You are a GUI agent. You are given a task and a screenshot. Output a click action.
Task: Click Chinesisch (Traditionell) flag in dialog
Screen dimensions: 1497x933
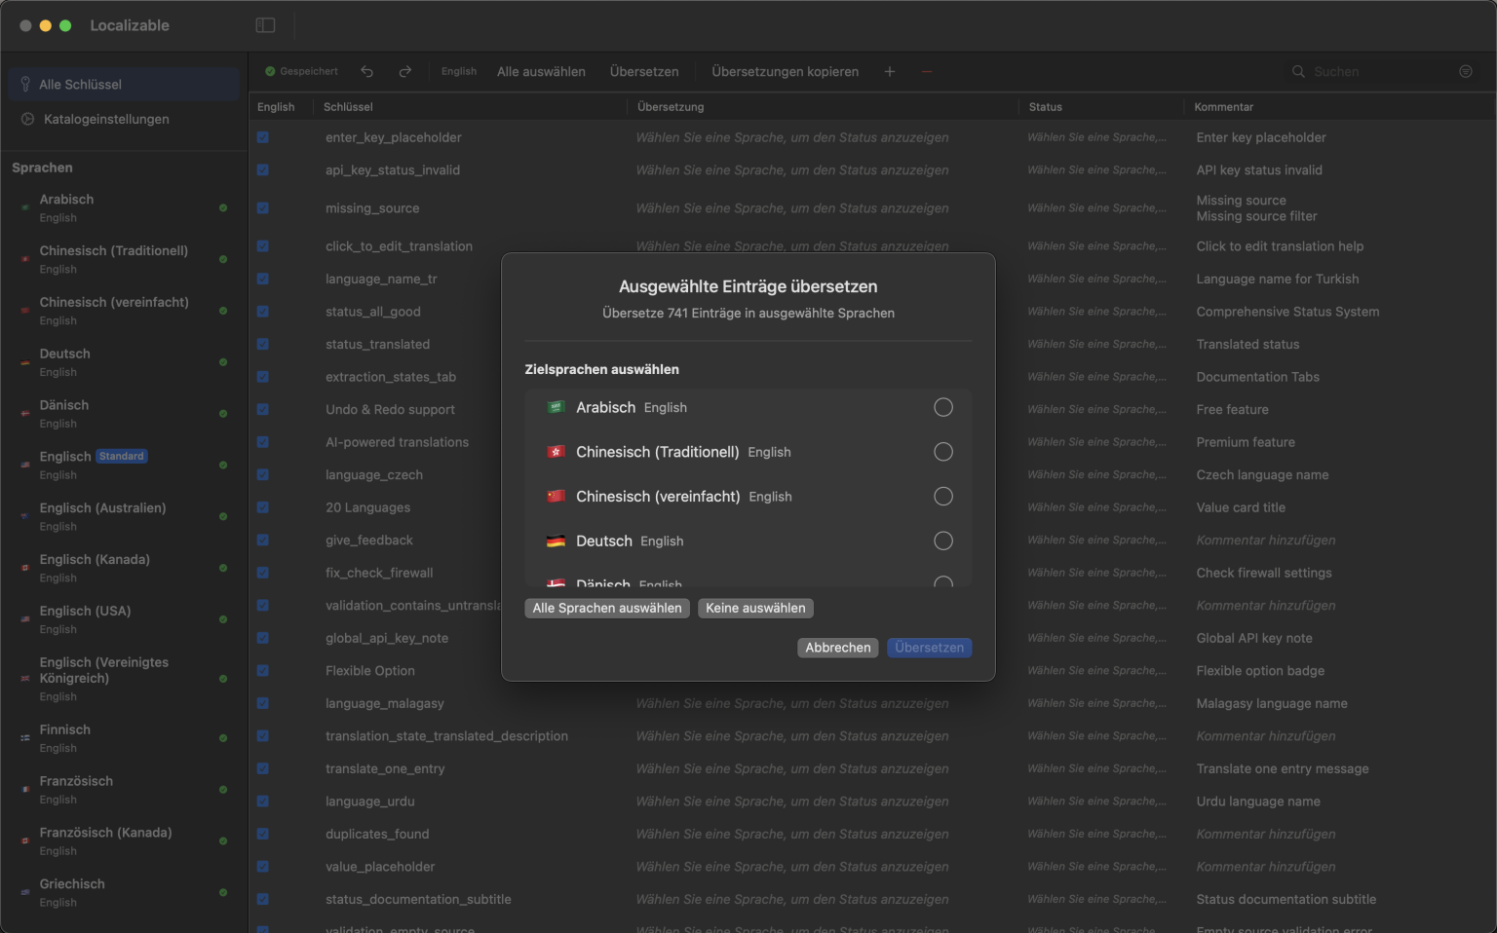coord(556,452)
